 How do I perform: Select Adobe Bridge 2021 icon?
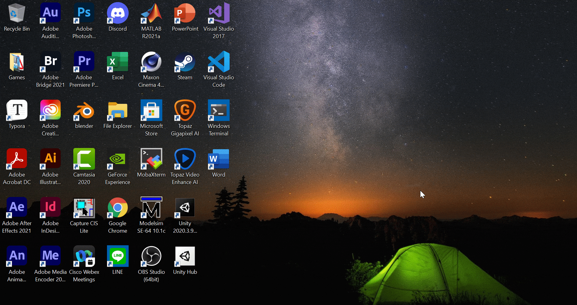pos(50,62)
